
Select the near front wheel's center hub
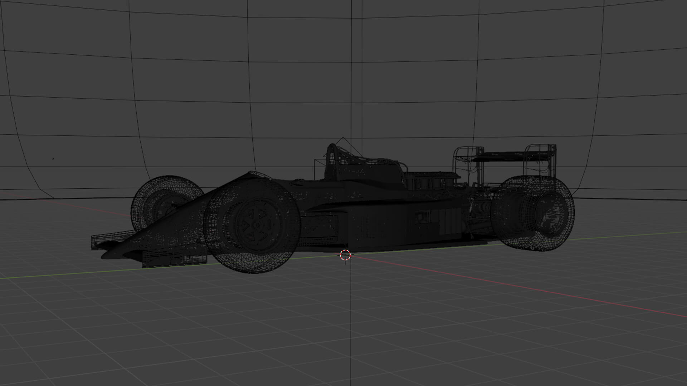pos(257,225)
